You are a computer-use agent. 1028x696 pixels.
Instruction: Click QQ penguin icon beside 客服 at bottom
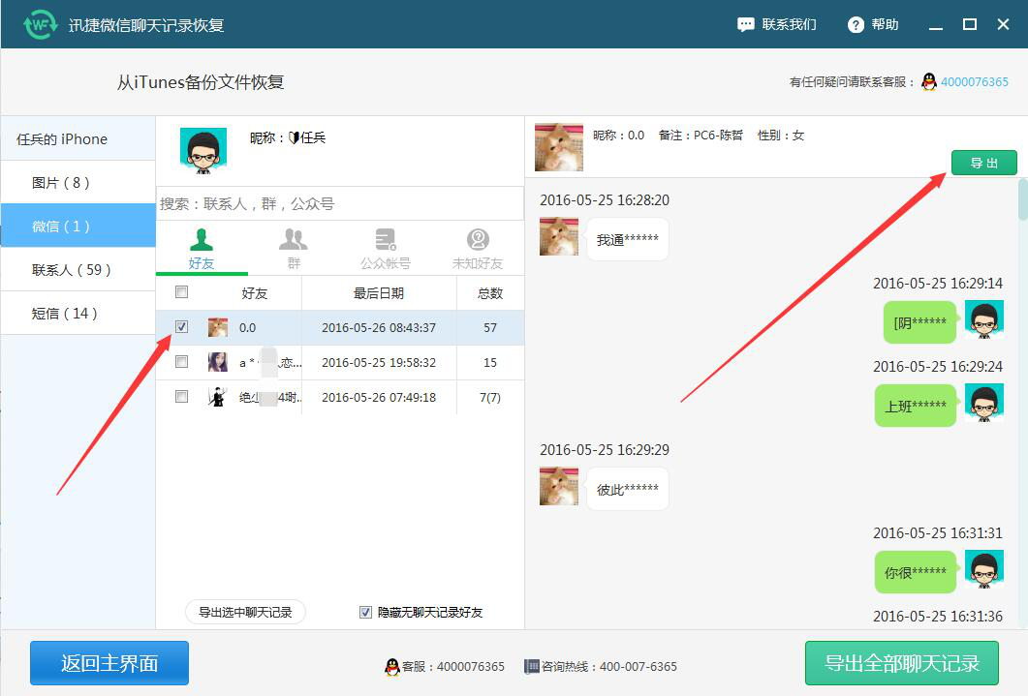click(x=392, y=667)
